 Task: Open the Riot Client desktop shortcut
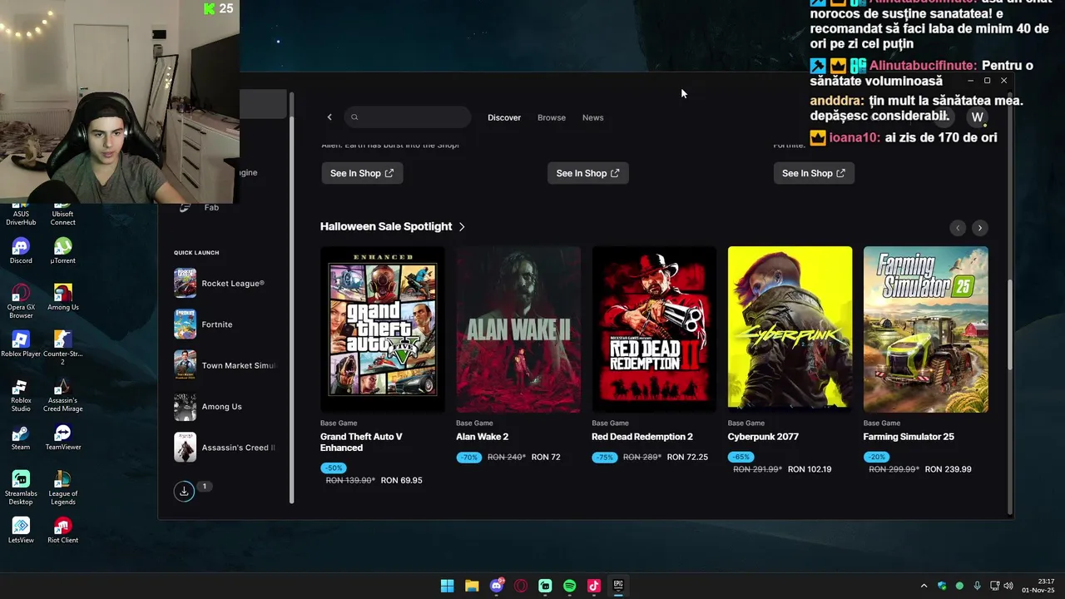[62, 531]
